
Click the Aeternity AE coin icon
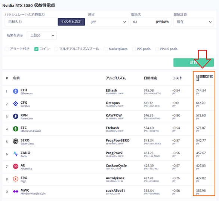coord(15,167)
